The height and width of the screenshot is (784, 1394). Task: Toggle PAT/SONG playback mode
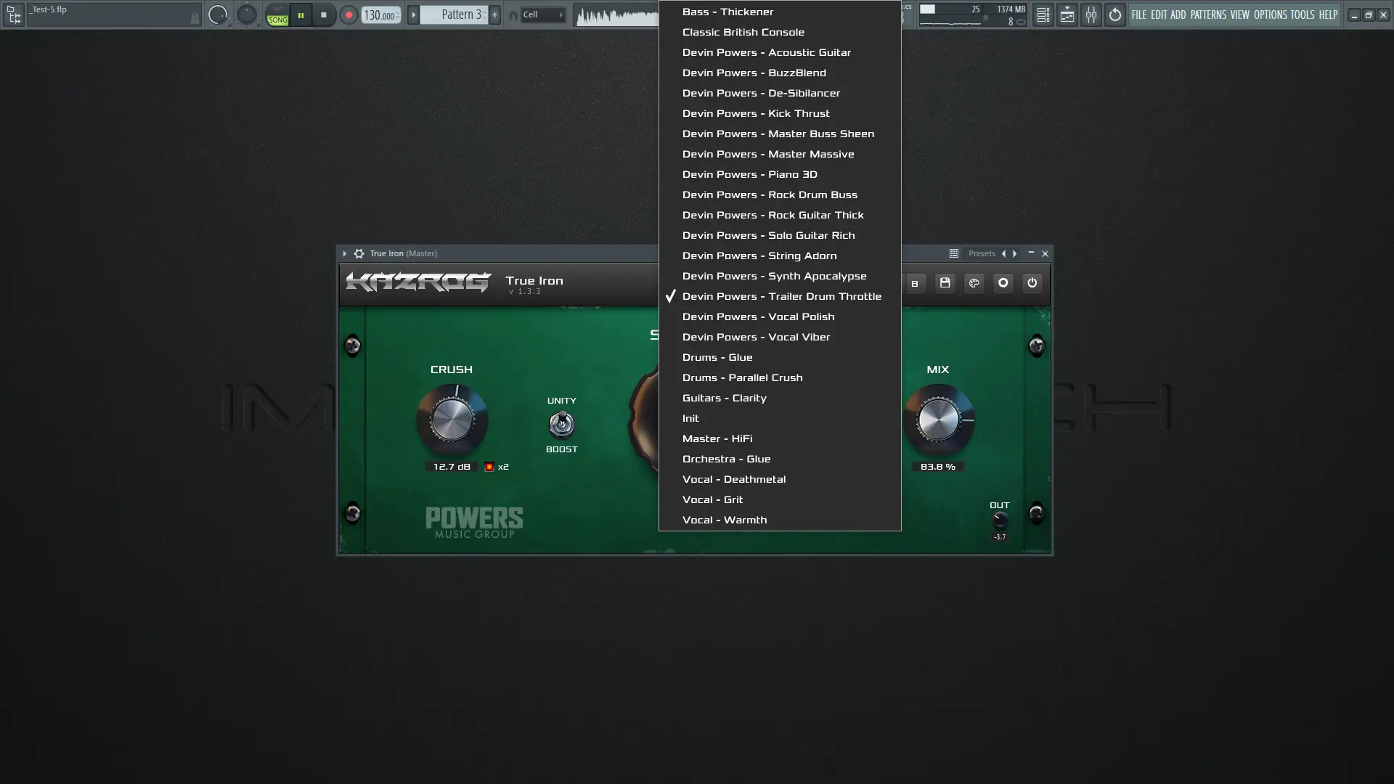click(277, 15)
